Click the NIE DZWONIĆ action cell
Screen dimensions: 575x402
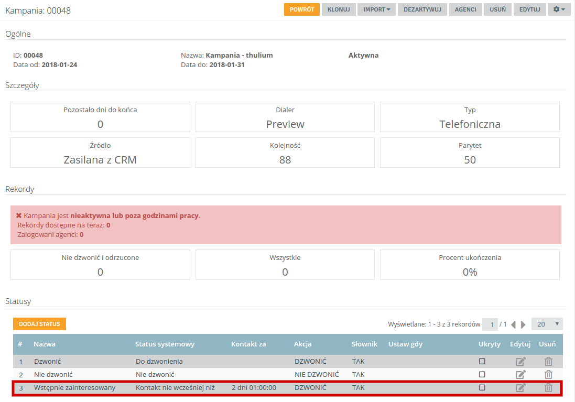pyautogui.click(x=317, y=375)
